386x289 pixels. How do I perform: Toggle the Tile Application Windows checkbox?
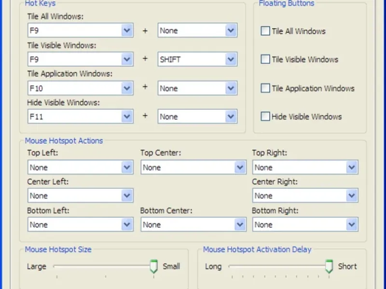coord(265,89)
